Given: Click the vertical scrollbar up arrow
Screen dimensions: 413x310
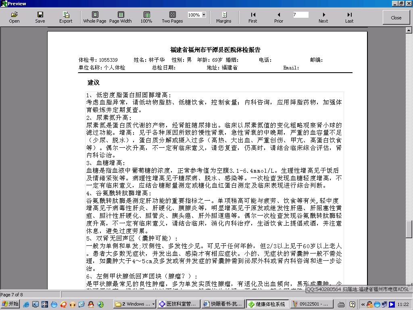Looking at the screenshot, I should coord(409,30).
